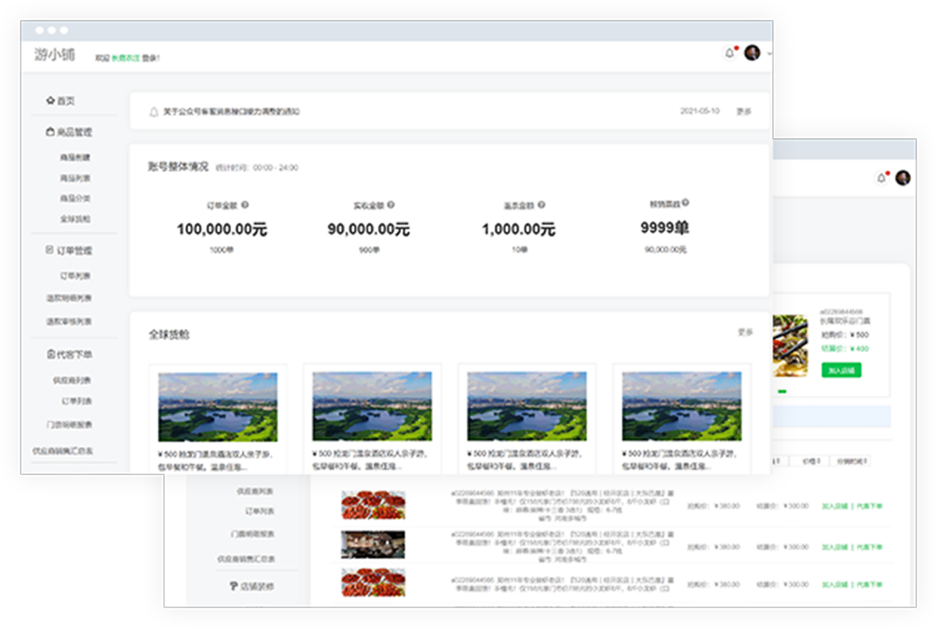Image resolution: width=937 pixels, height=628 pixels.
Task: Open 供应商销售汇总表 in front window sidebar
Action: point(63,450)
